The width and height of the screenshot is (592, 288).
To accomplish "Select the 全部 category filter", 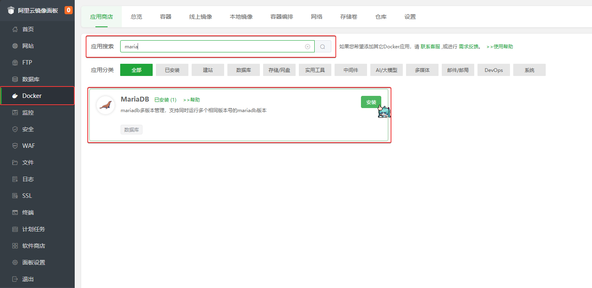I will click(136, 70).
